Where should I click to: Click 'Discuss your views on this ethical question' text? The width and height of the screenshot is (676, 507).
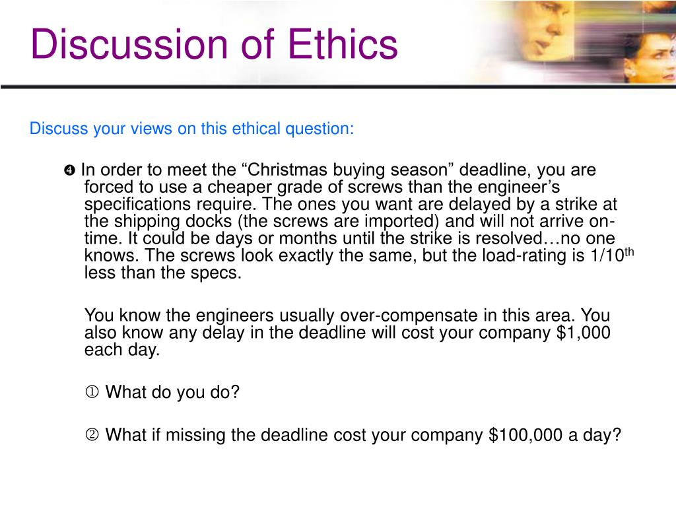pyautogui.click(x=191, y=129)
